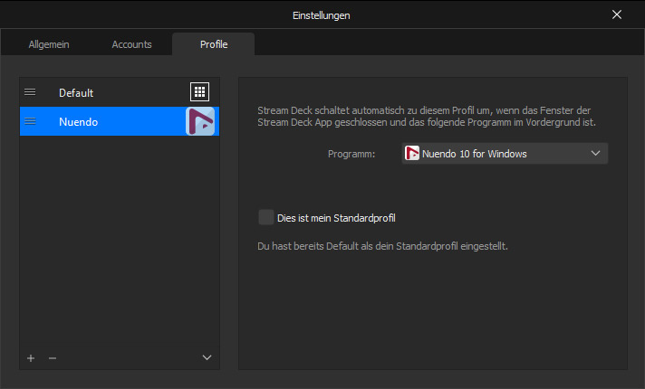Click Nuendo icon inside Programm field
Viewport: 645px width, 389px height.
[x=412, y=154]
